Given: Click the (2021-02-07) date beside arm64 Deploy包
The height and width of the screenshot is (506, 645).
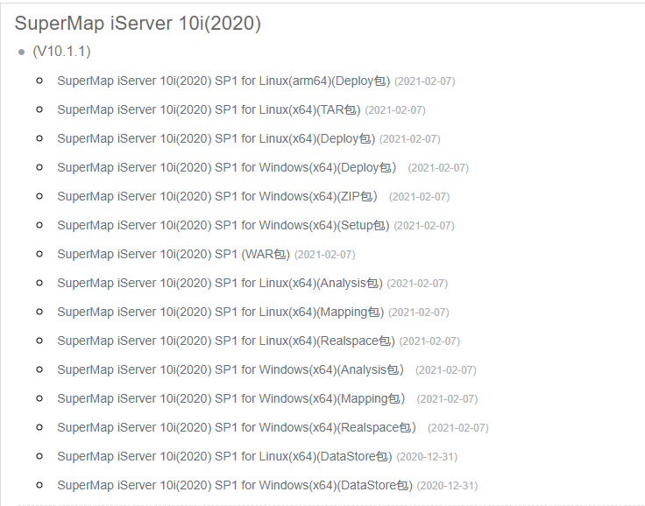Looking at the screenshot, I should click(x=425, y=81).
